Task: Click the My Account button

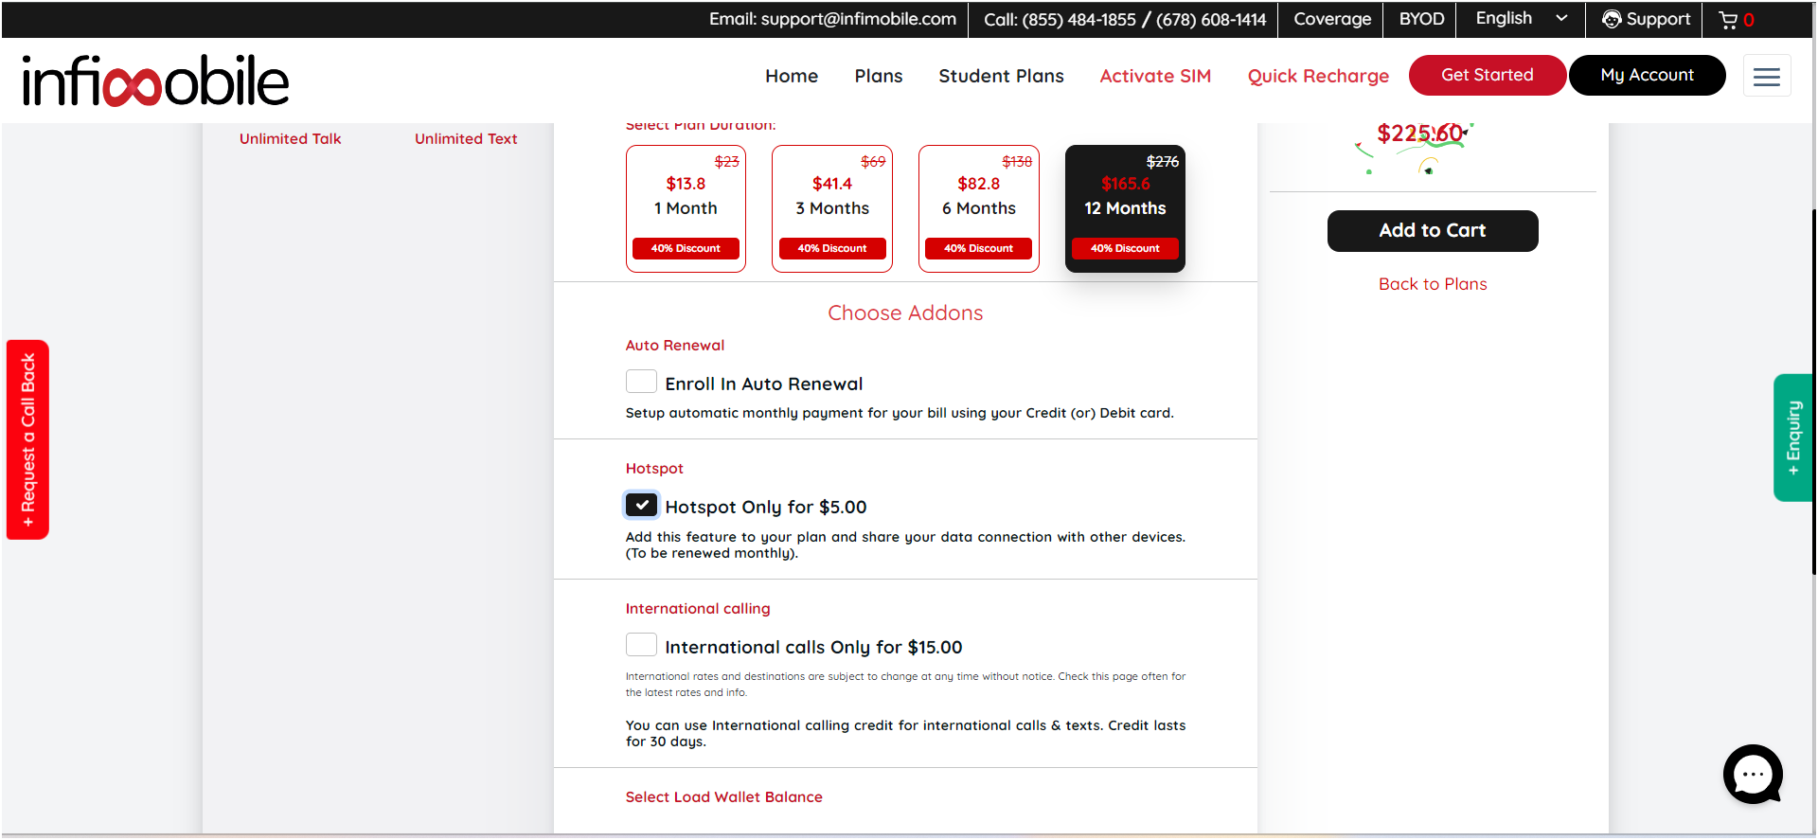Action: click(1647, 75)
